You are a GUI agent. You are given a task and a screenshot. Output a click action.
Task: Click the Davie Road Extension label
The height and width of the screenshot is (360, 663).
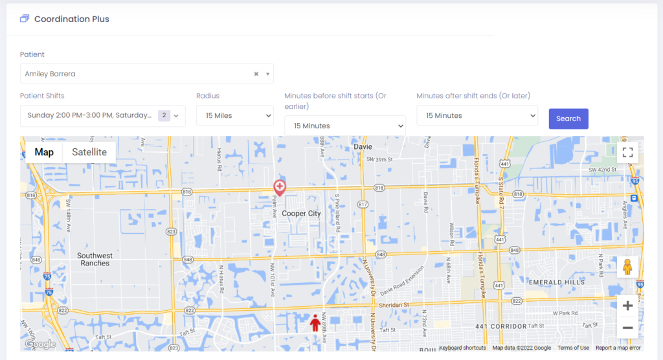[402, 281]
